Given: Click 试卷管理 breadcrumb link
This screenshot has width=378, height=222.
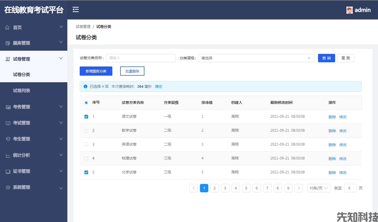Looking at the screenshot, I should (83, 27).
